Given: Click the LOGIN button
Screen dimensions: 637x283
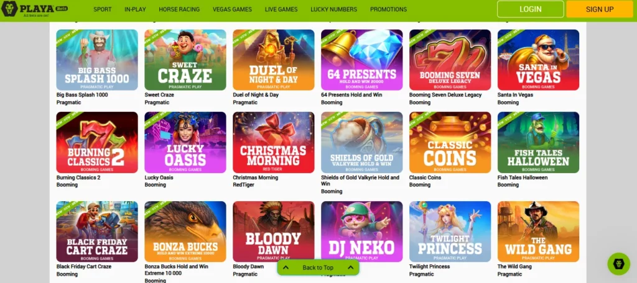Looking at the screenshot, I should tap(530, 9).
